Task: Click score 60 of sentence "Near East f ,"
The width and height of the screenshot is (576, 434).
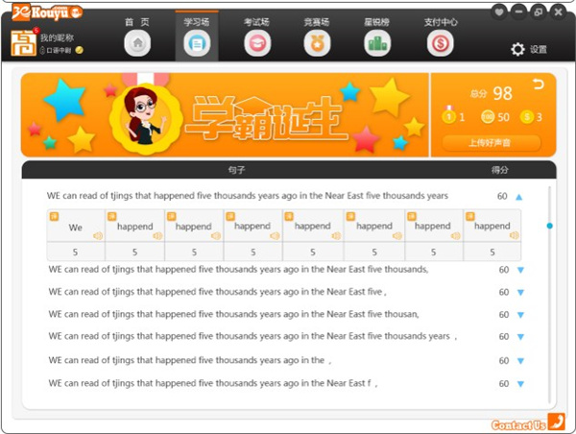Action: point(504,384)
